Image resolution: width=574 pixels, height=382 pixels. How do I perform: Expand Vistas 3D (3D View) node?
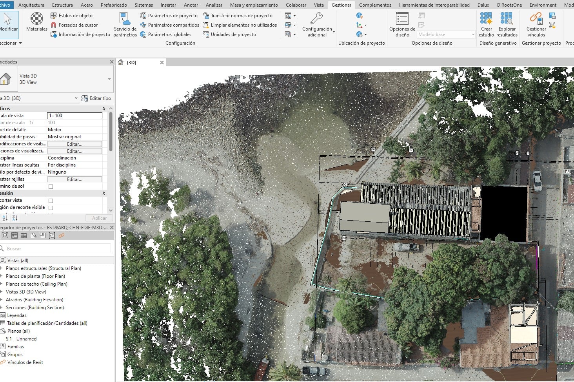2,292
